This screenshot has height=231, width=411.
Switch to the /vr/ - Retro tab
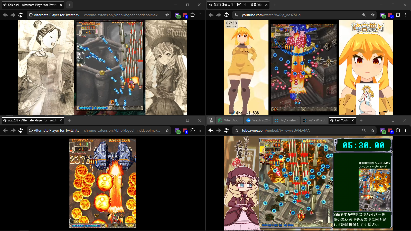[286, 120]
